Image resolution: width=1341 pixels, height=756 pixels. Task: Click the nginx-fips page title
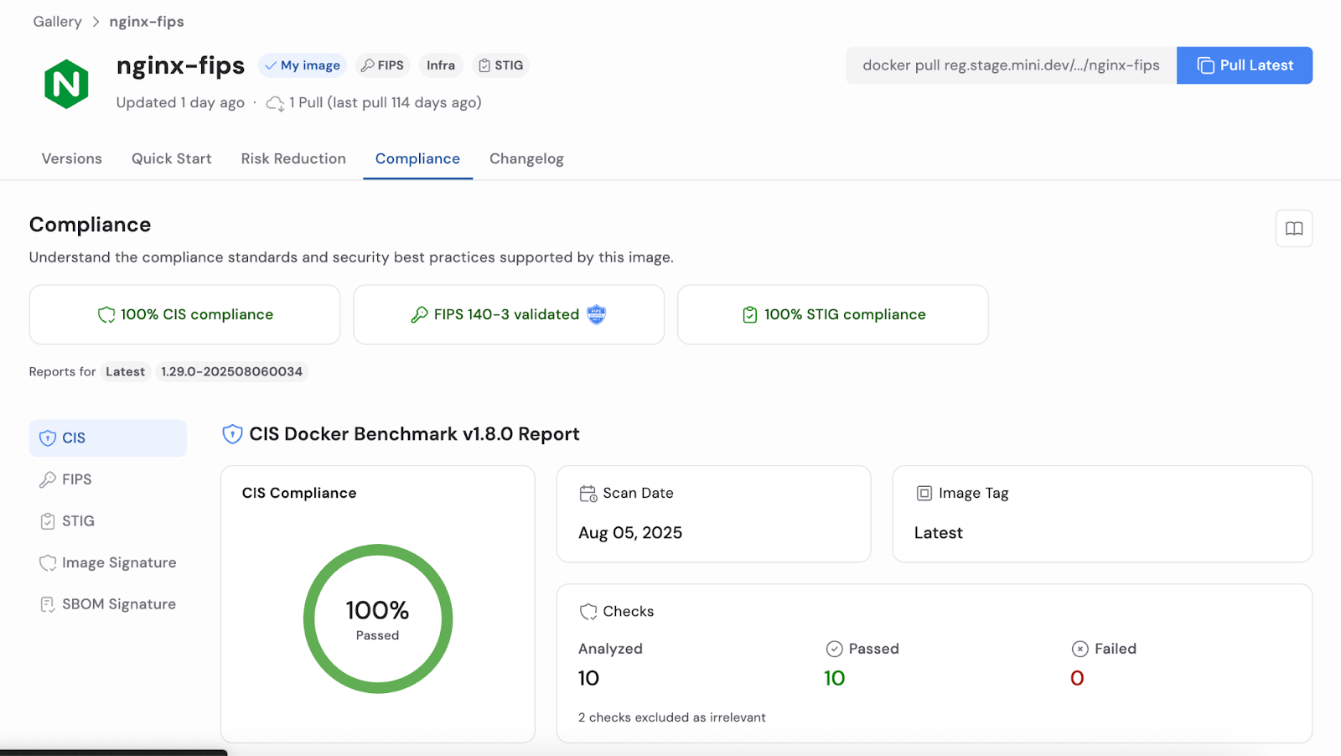[x=180, y=65]
